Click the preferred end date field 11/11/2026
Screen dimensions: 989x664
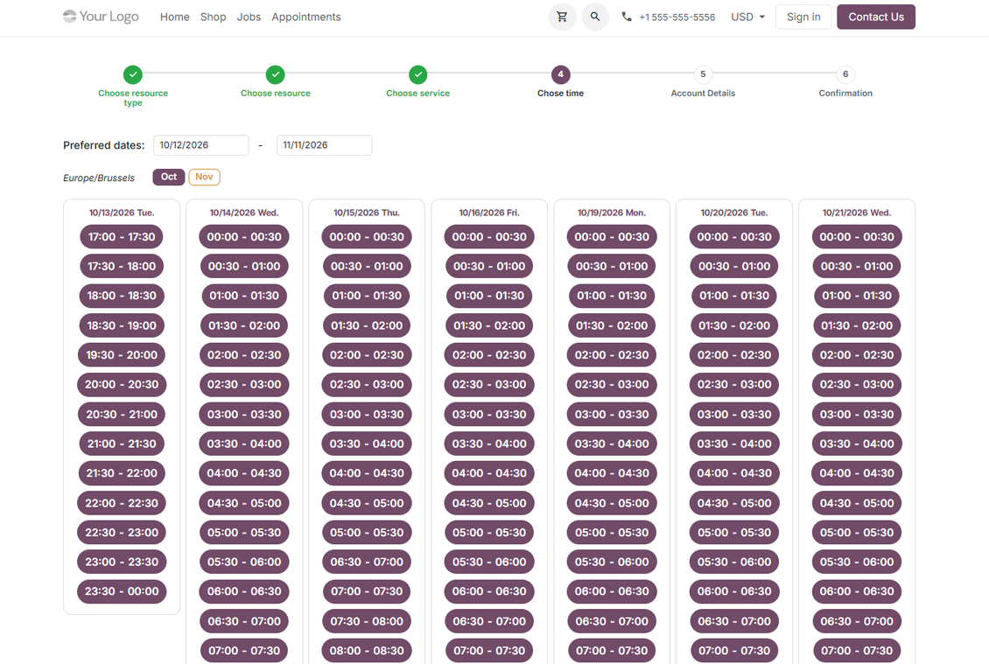tap(324, 145)
